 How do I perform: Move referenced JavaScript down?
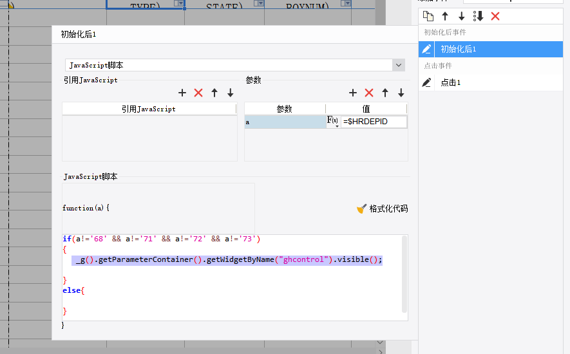(231, 93)
